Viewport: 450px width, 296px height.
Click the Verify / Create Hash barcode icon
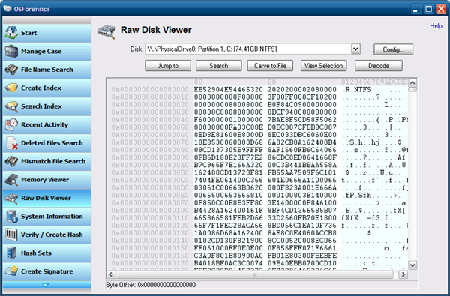click(x=11, y=235)
